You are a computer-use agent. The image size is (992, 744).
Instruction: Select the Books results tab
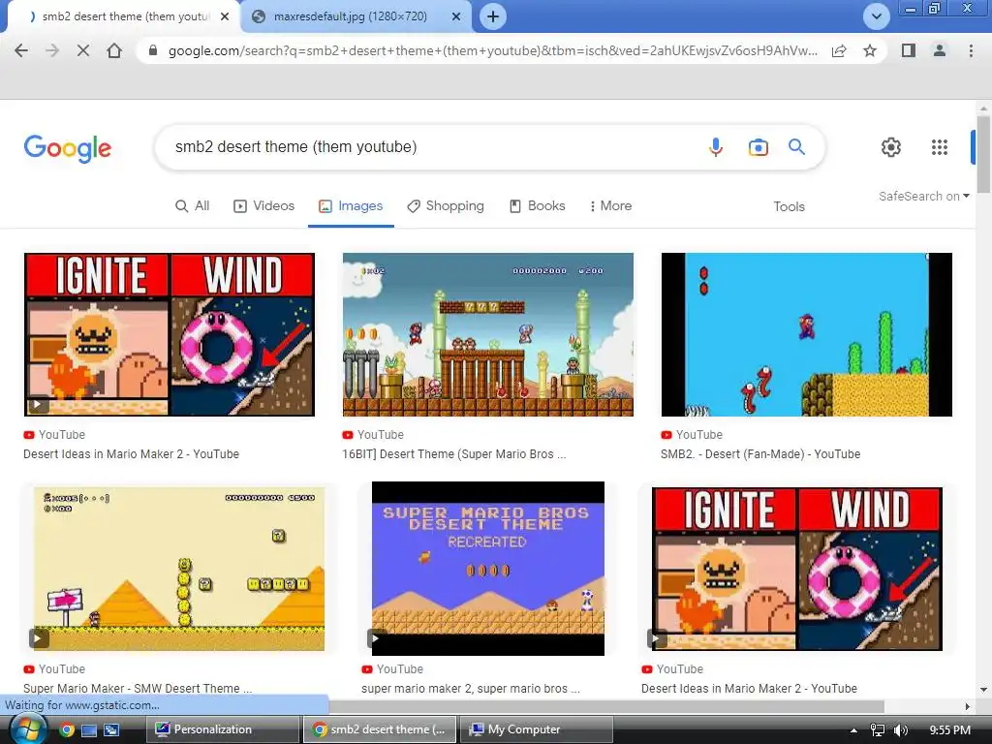[537, 205]
